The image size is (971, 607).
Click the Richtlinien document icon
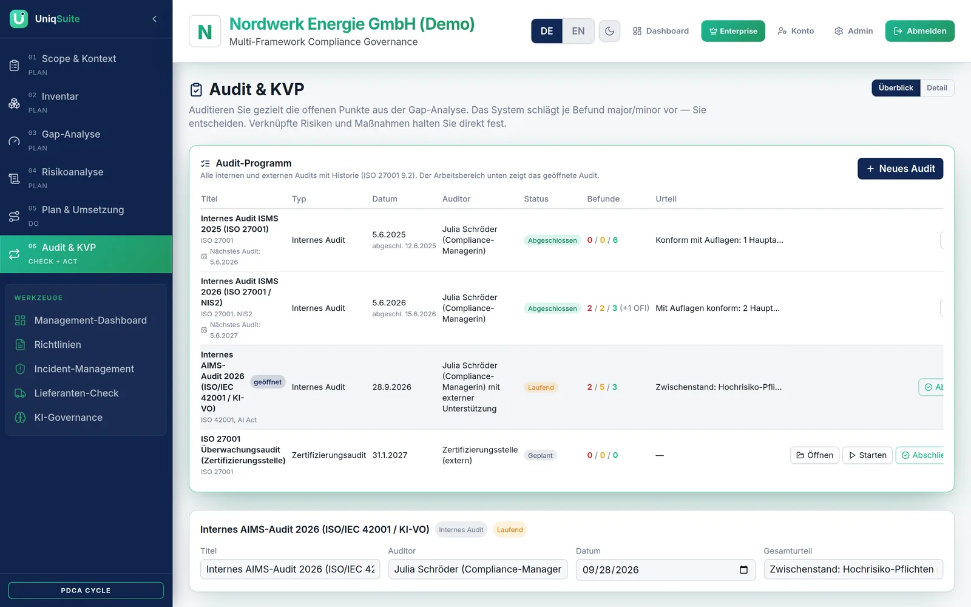(x=20, y=345)
